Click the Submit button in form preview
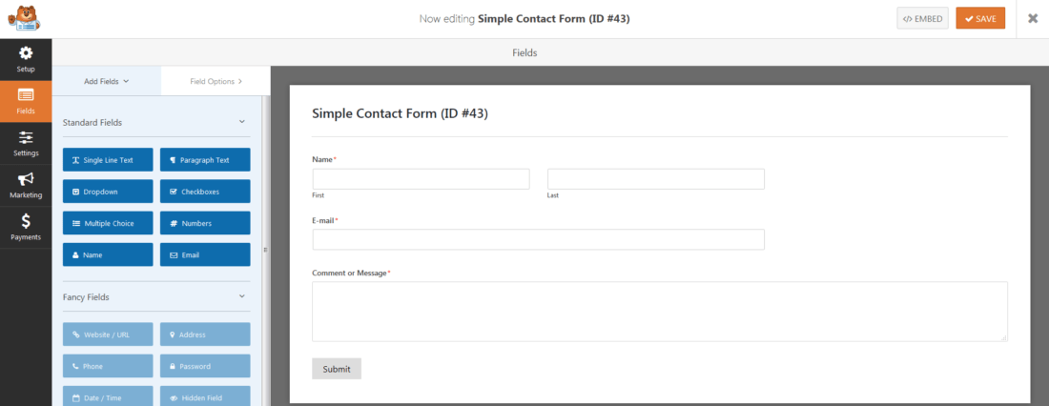 pyautogui.click(x=337, y=369)
